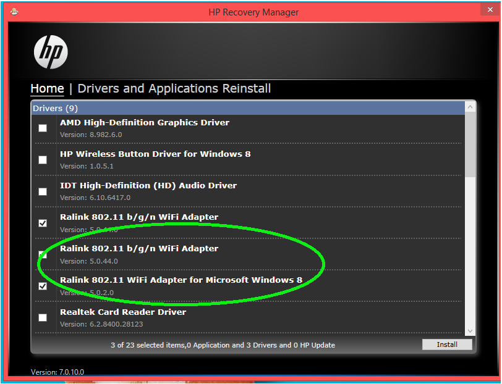Click the selected items status text

(x=223, y=345)
